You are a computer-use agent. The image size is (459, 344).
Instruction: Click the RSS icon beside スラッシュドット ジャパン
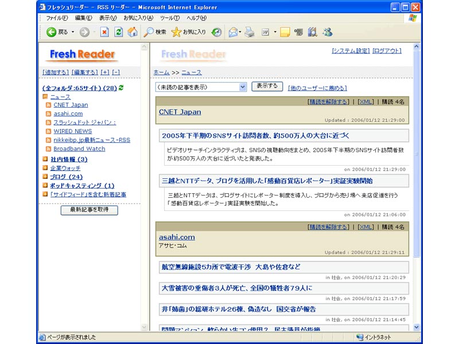49,123
